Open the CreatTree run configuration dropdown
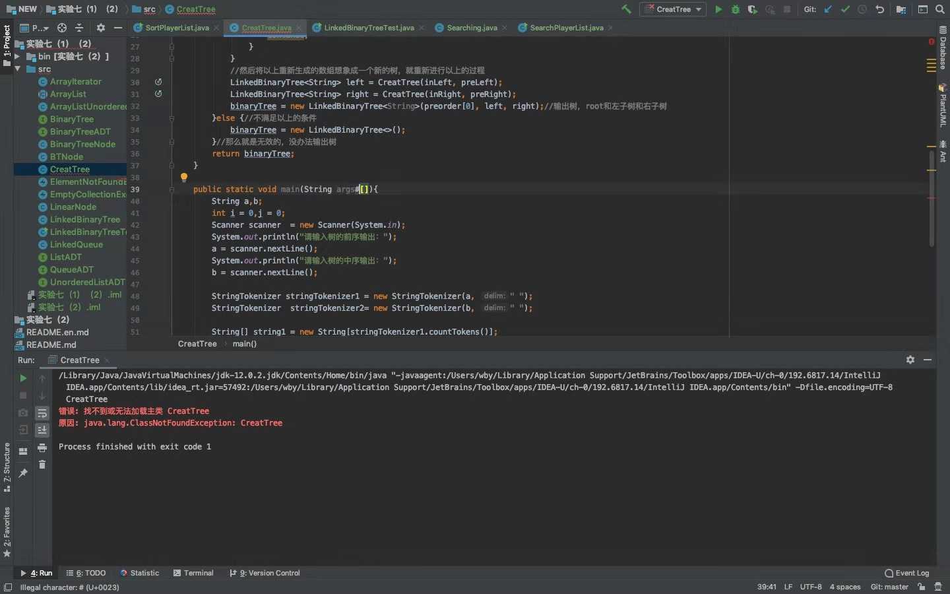This screenshot has height=594, width=950. pos(673,9)
